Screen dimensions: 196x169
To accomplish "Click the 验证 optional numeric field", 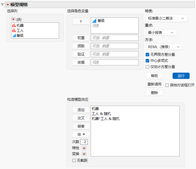I will tap(115, 54).
